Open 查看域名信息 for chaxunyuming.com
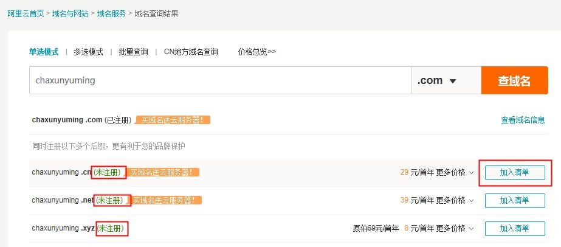561x247 pixels. pyautogui.click(x=523, y=120)
